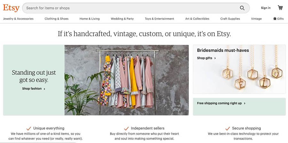Viewport: 288px width, 143px height.
Task: Click the Independent sellers checkmark icon
Action: [126, 128]
